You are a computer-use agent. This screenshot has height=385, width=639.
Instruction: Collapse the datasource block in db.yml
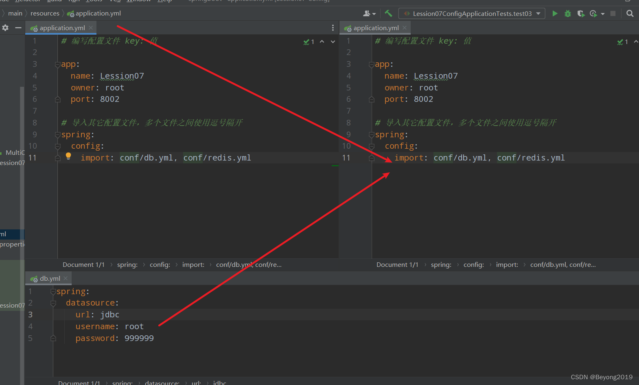[53, 303]
